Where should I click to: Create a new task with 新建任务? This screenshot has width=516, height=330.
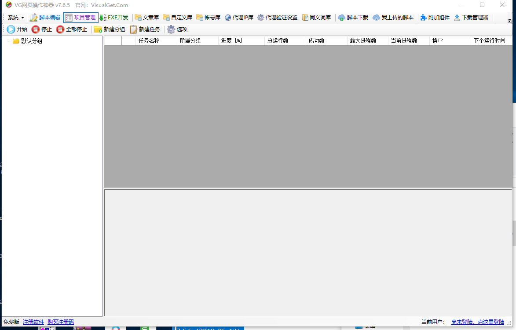145,29
